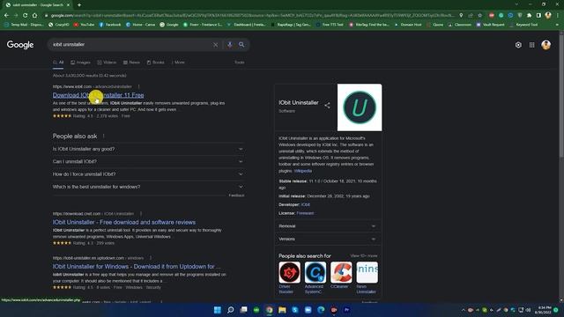Share the IObit Uninstaller knowledge panel
This screenshot has height=317, width=564.
coord(327,106)
